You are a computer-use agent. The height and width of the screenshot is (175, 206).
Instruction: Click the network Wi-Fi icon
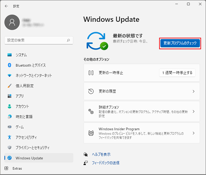[x=9, y=75]
